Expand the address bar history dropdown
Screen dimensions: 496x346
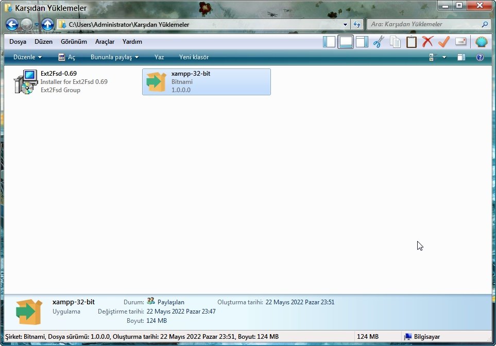(x=345, y=24)
